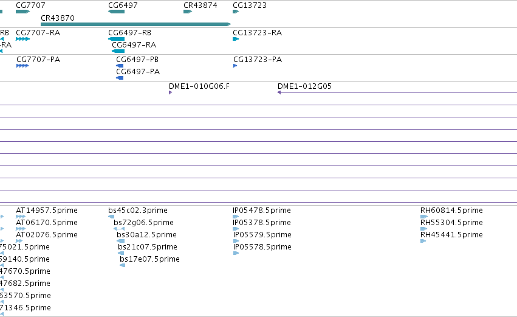Click the CG13723-PA protein glyph

[x=235, y=66]
